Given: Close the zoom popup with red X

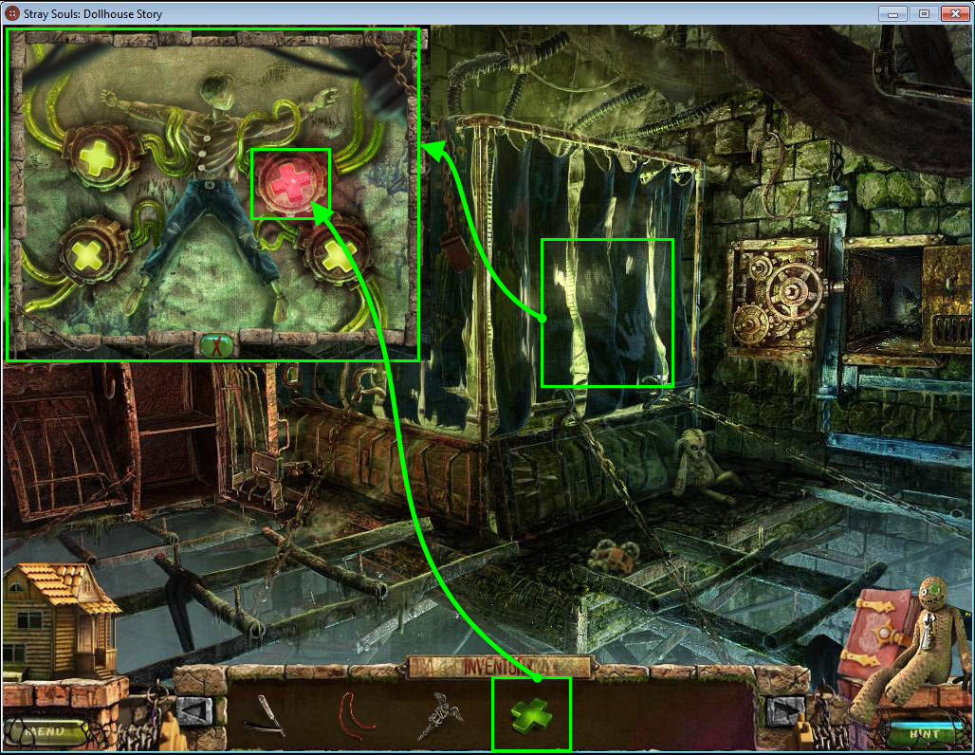Looking at the screenshot, I should (x=215, y=344).
